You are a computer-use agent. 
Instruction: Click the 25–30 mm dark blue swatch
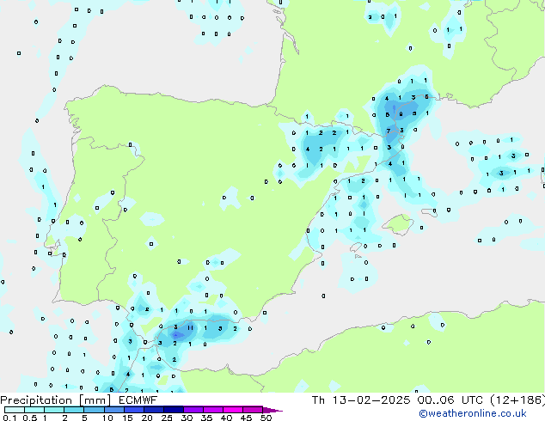[173, 410]
